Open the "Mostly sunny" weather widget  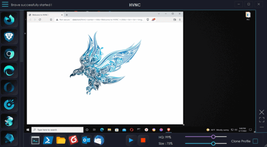tap(218, 130)
